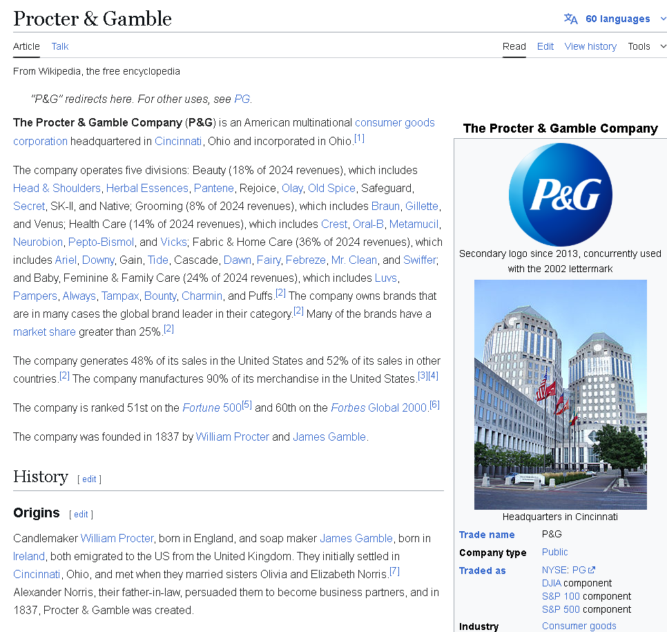Open citation [5] after Fortune 500
The width and height of the screenshot is (667, 632).
(246, 404)
